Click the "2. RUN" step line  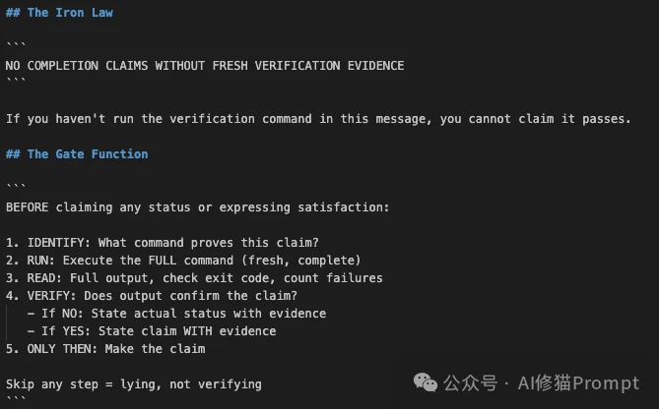(x=183, y=261)
